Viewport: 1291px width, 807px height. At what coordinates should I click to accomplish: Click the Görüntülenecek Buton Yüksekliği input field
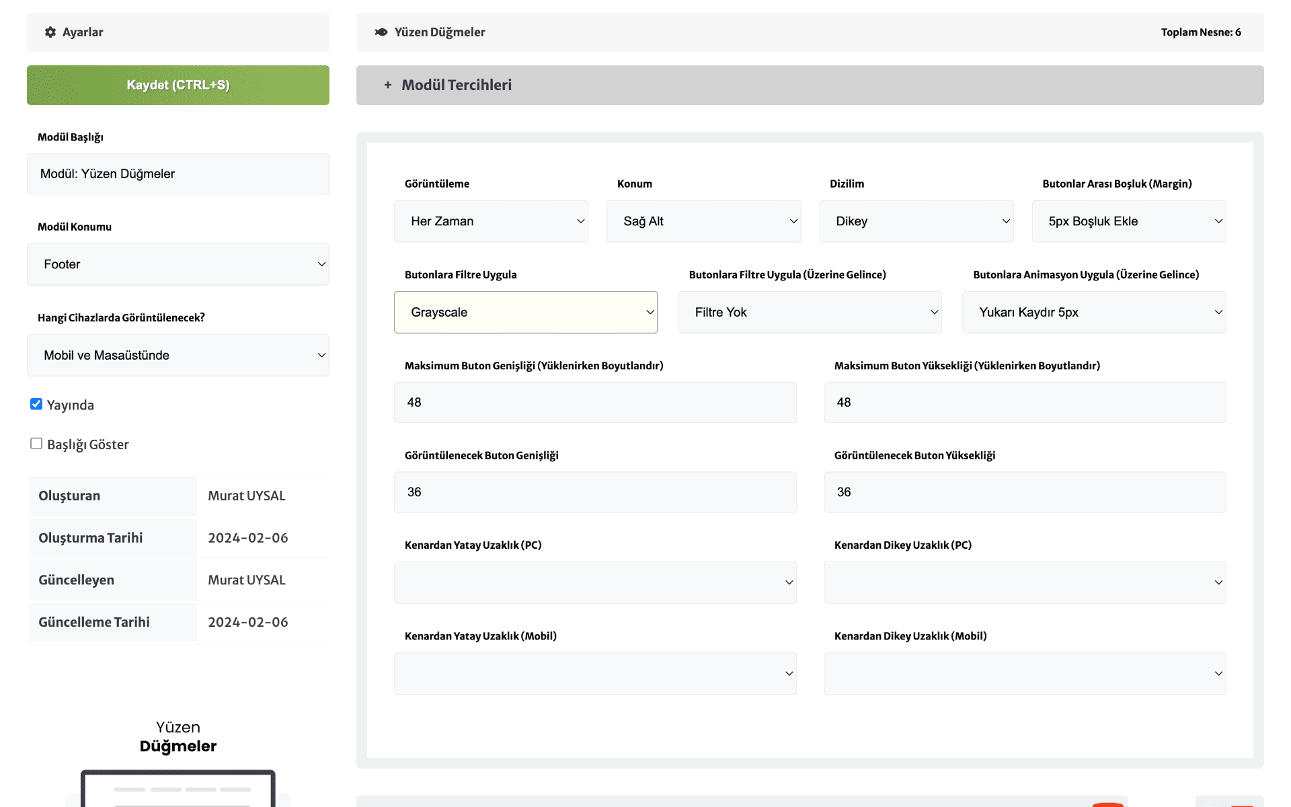(x=1024, y=492)
